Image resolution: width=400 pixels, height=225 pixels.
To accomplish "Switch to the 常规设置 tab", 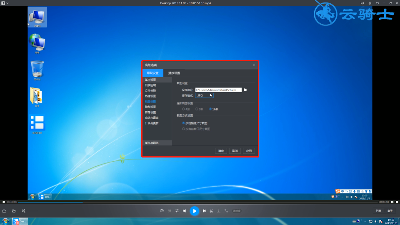I will point(153,73).
